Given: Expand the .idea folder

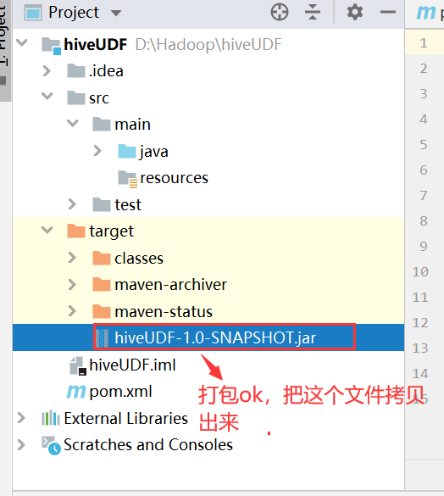Looking at the screenshot, I should pos(47,70).
